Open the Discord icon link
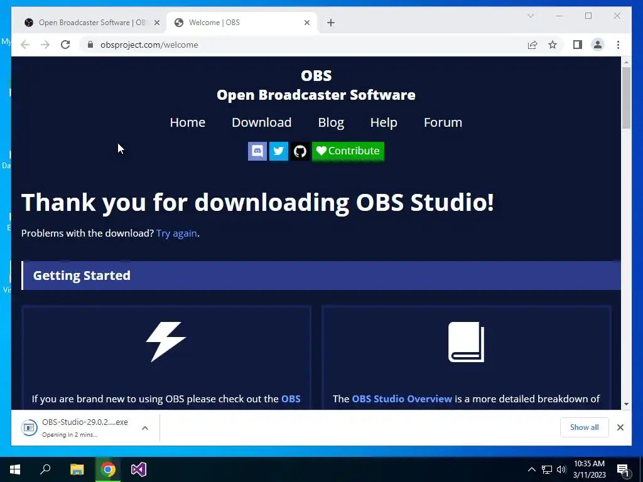The width and height of the screenshot is (643, 482). click(x=257, y=151)
